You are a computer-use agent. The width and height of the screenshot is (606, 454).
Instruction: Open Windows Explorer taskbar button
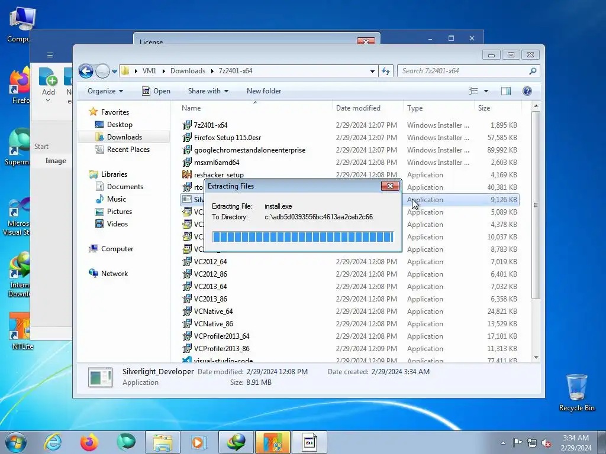[x=163, y=442]
